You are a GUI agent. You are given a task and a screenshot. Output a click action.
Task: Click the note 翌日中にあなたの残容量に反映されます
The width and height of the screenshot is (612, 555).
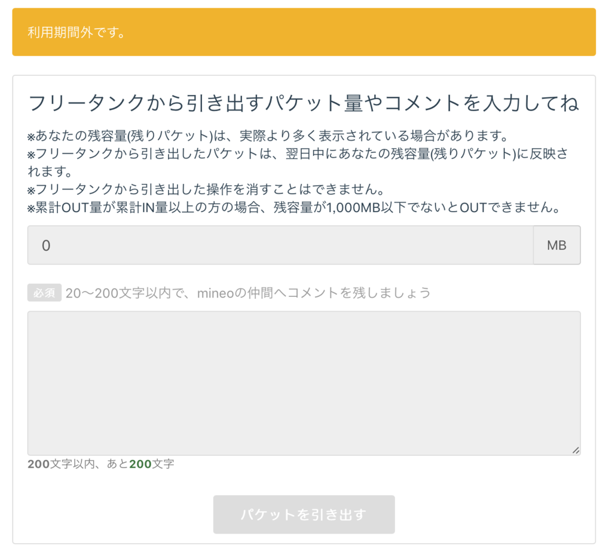click(x=298, y=162)
